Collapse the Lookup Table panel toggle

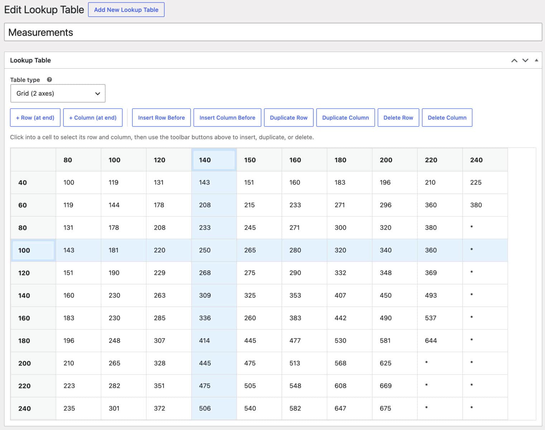pos(536,60)
